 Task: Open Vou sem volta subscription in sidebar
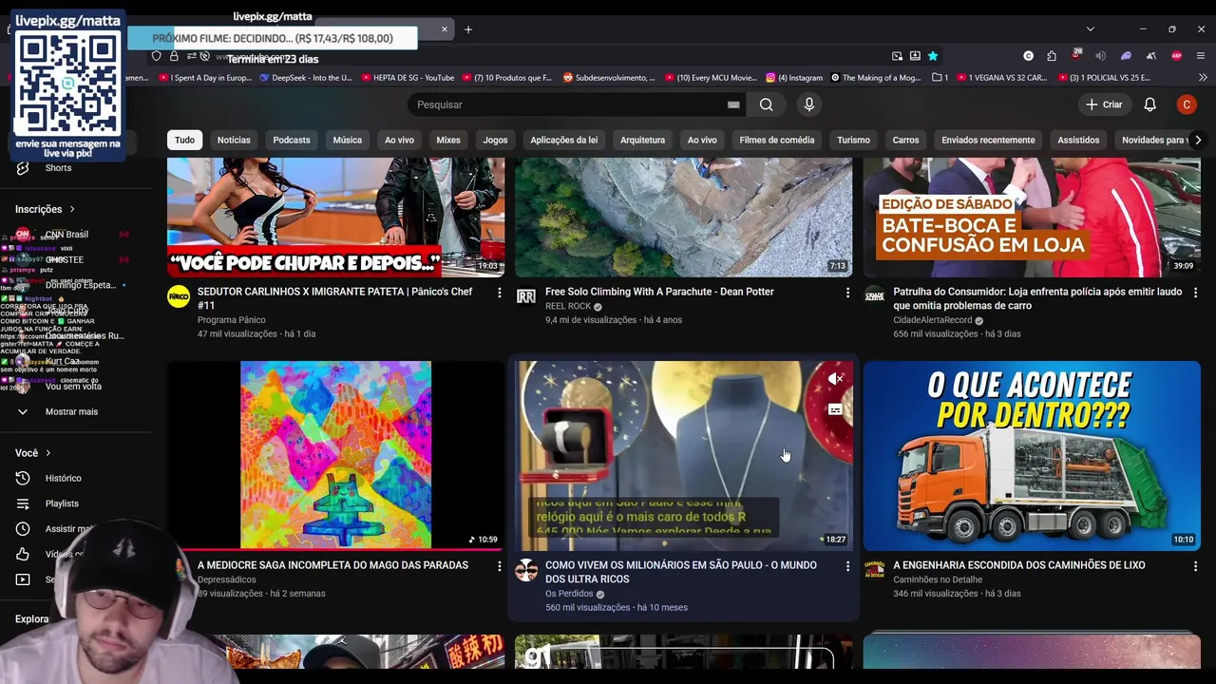point(73,387)
